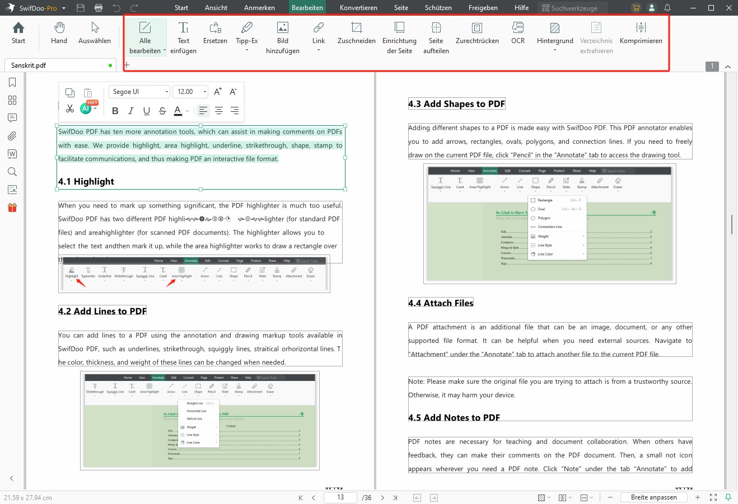Viewport: 738px width, 504px height.
Task: Toggle the Alle bearbeiten edit mode
Action: 146,38
